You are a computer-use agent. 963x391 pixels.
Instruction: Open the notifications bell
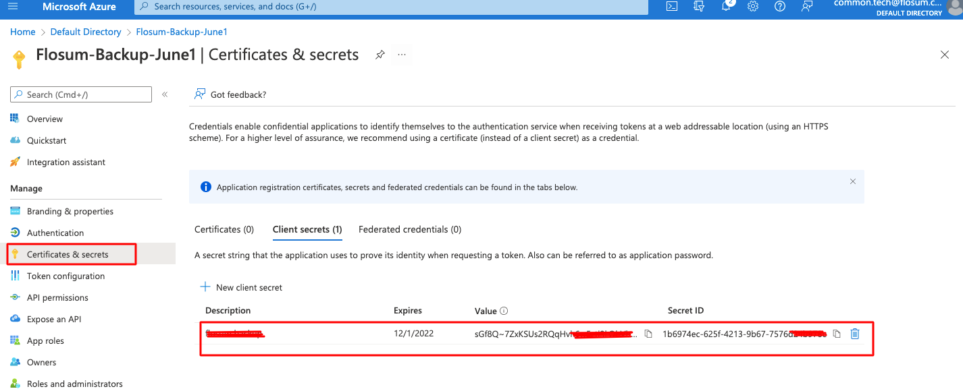[727, 7]
